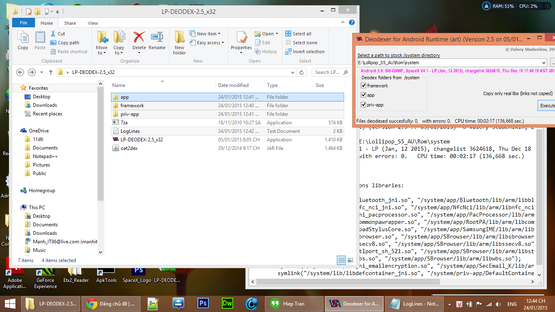Click the address bar path LP-DEODEX-2.5_x32
The width and height of the screenshot is (555, 312).
pyautogui.click(x=93, y=72)
